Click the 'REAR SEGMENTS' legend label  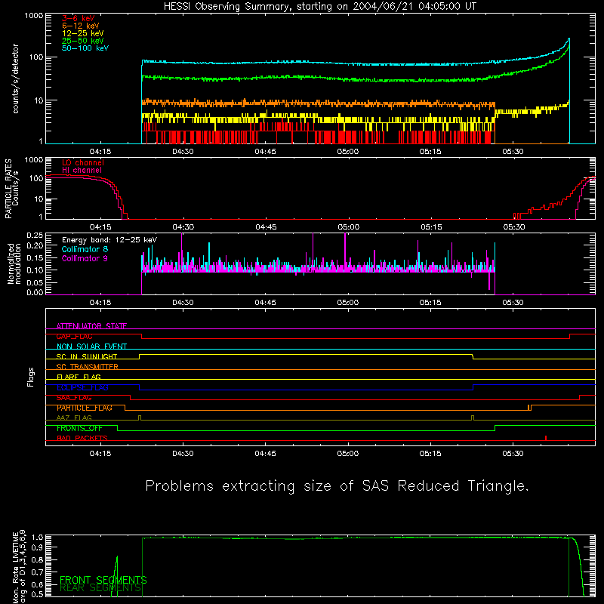point(100,588)
